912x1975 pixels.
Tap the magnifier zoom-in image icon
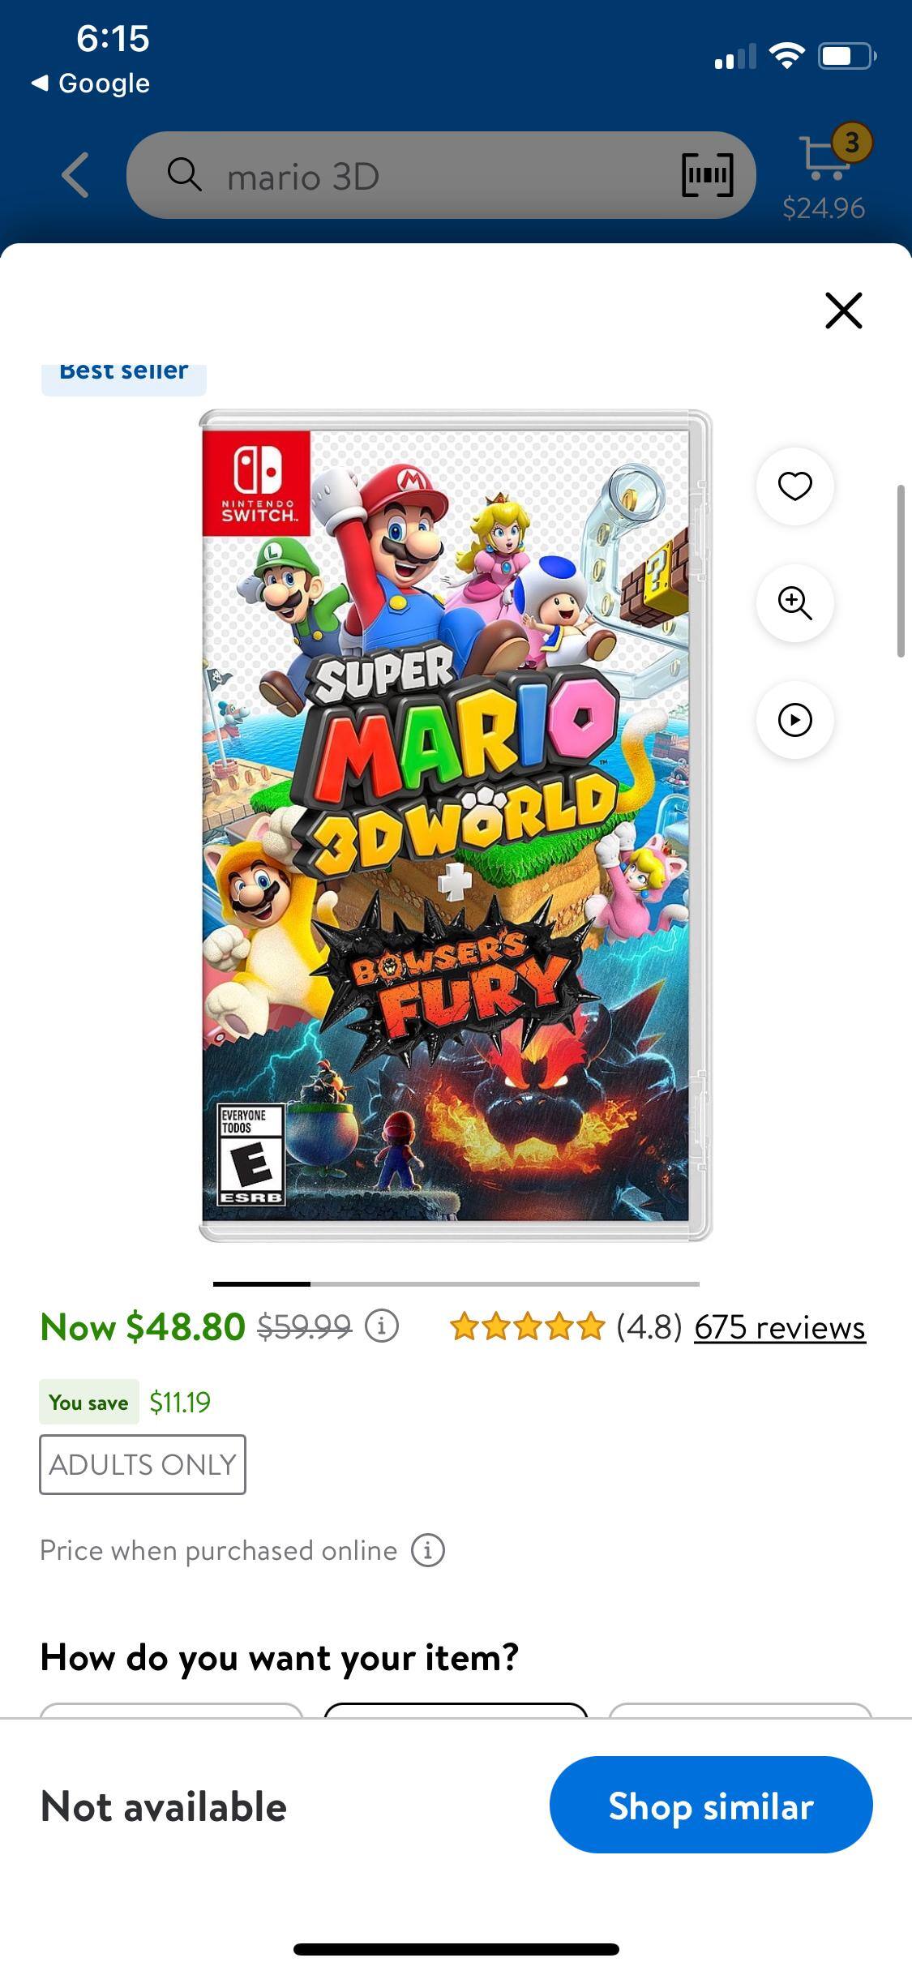click(794, 603)
